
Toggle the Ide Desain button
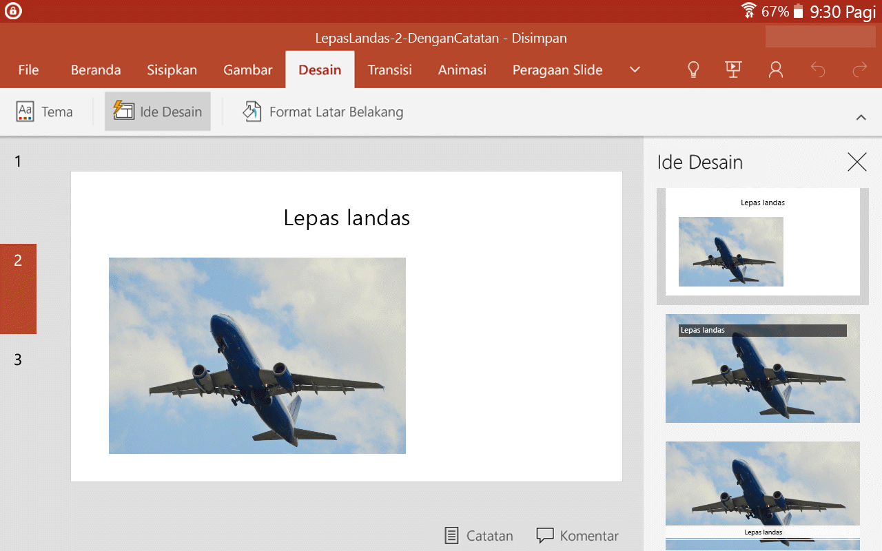(x=158, y=112)
